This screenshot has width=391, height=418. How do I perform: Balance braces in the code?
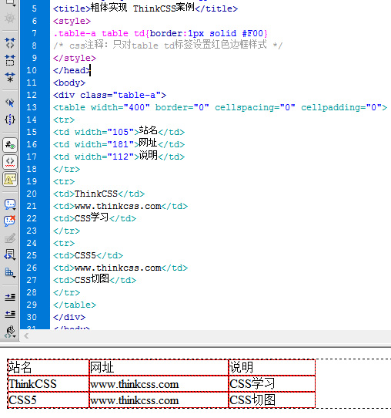pyautogui.click(x=10, y=120)
